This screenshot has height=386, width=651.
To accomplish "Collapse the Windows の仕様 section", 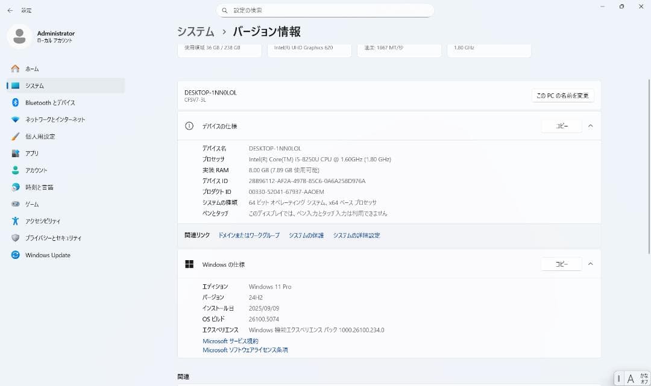I will click(590, 264).
